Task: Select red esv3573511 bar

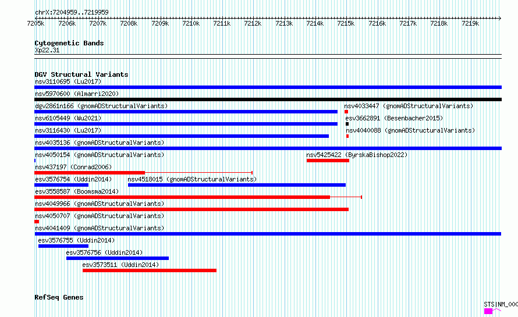Action: pos(150,270)
